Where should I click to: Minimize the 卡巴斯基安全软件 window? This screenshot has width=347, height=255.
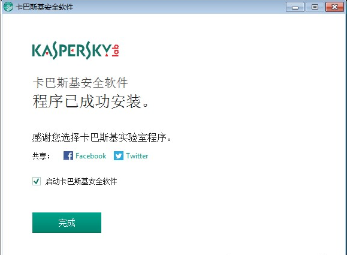coord(295,7)
